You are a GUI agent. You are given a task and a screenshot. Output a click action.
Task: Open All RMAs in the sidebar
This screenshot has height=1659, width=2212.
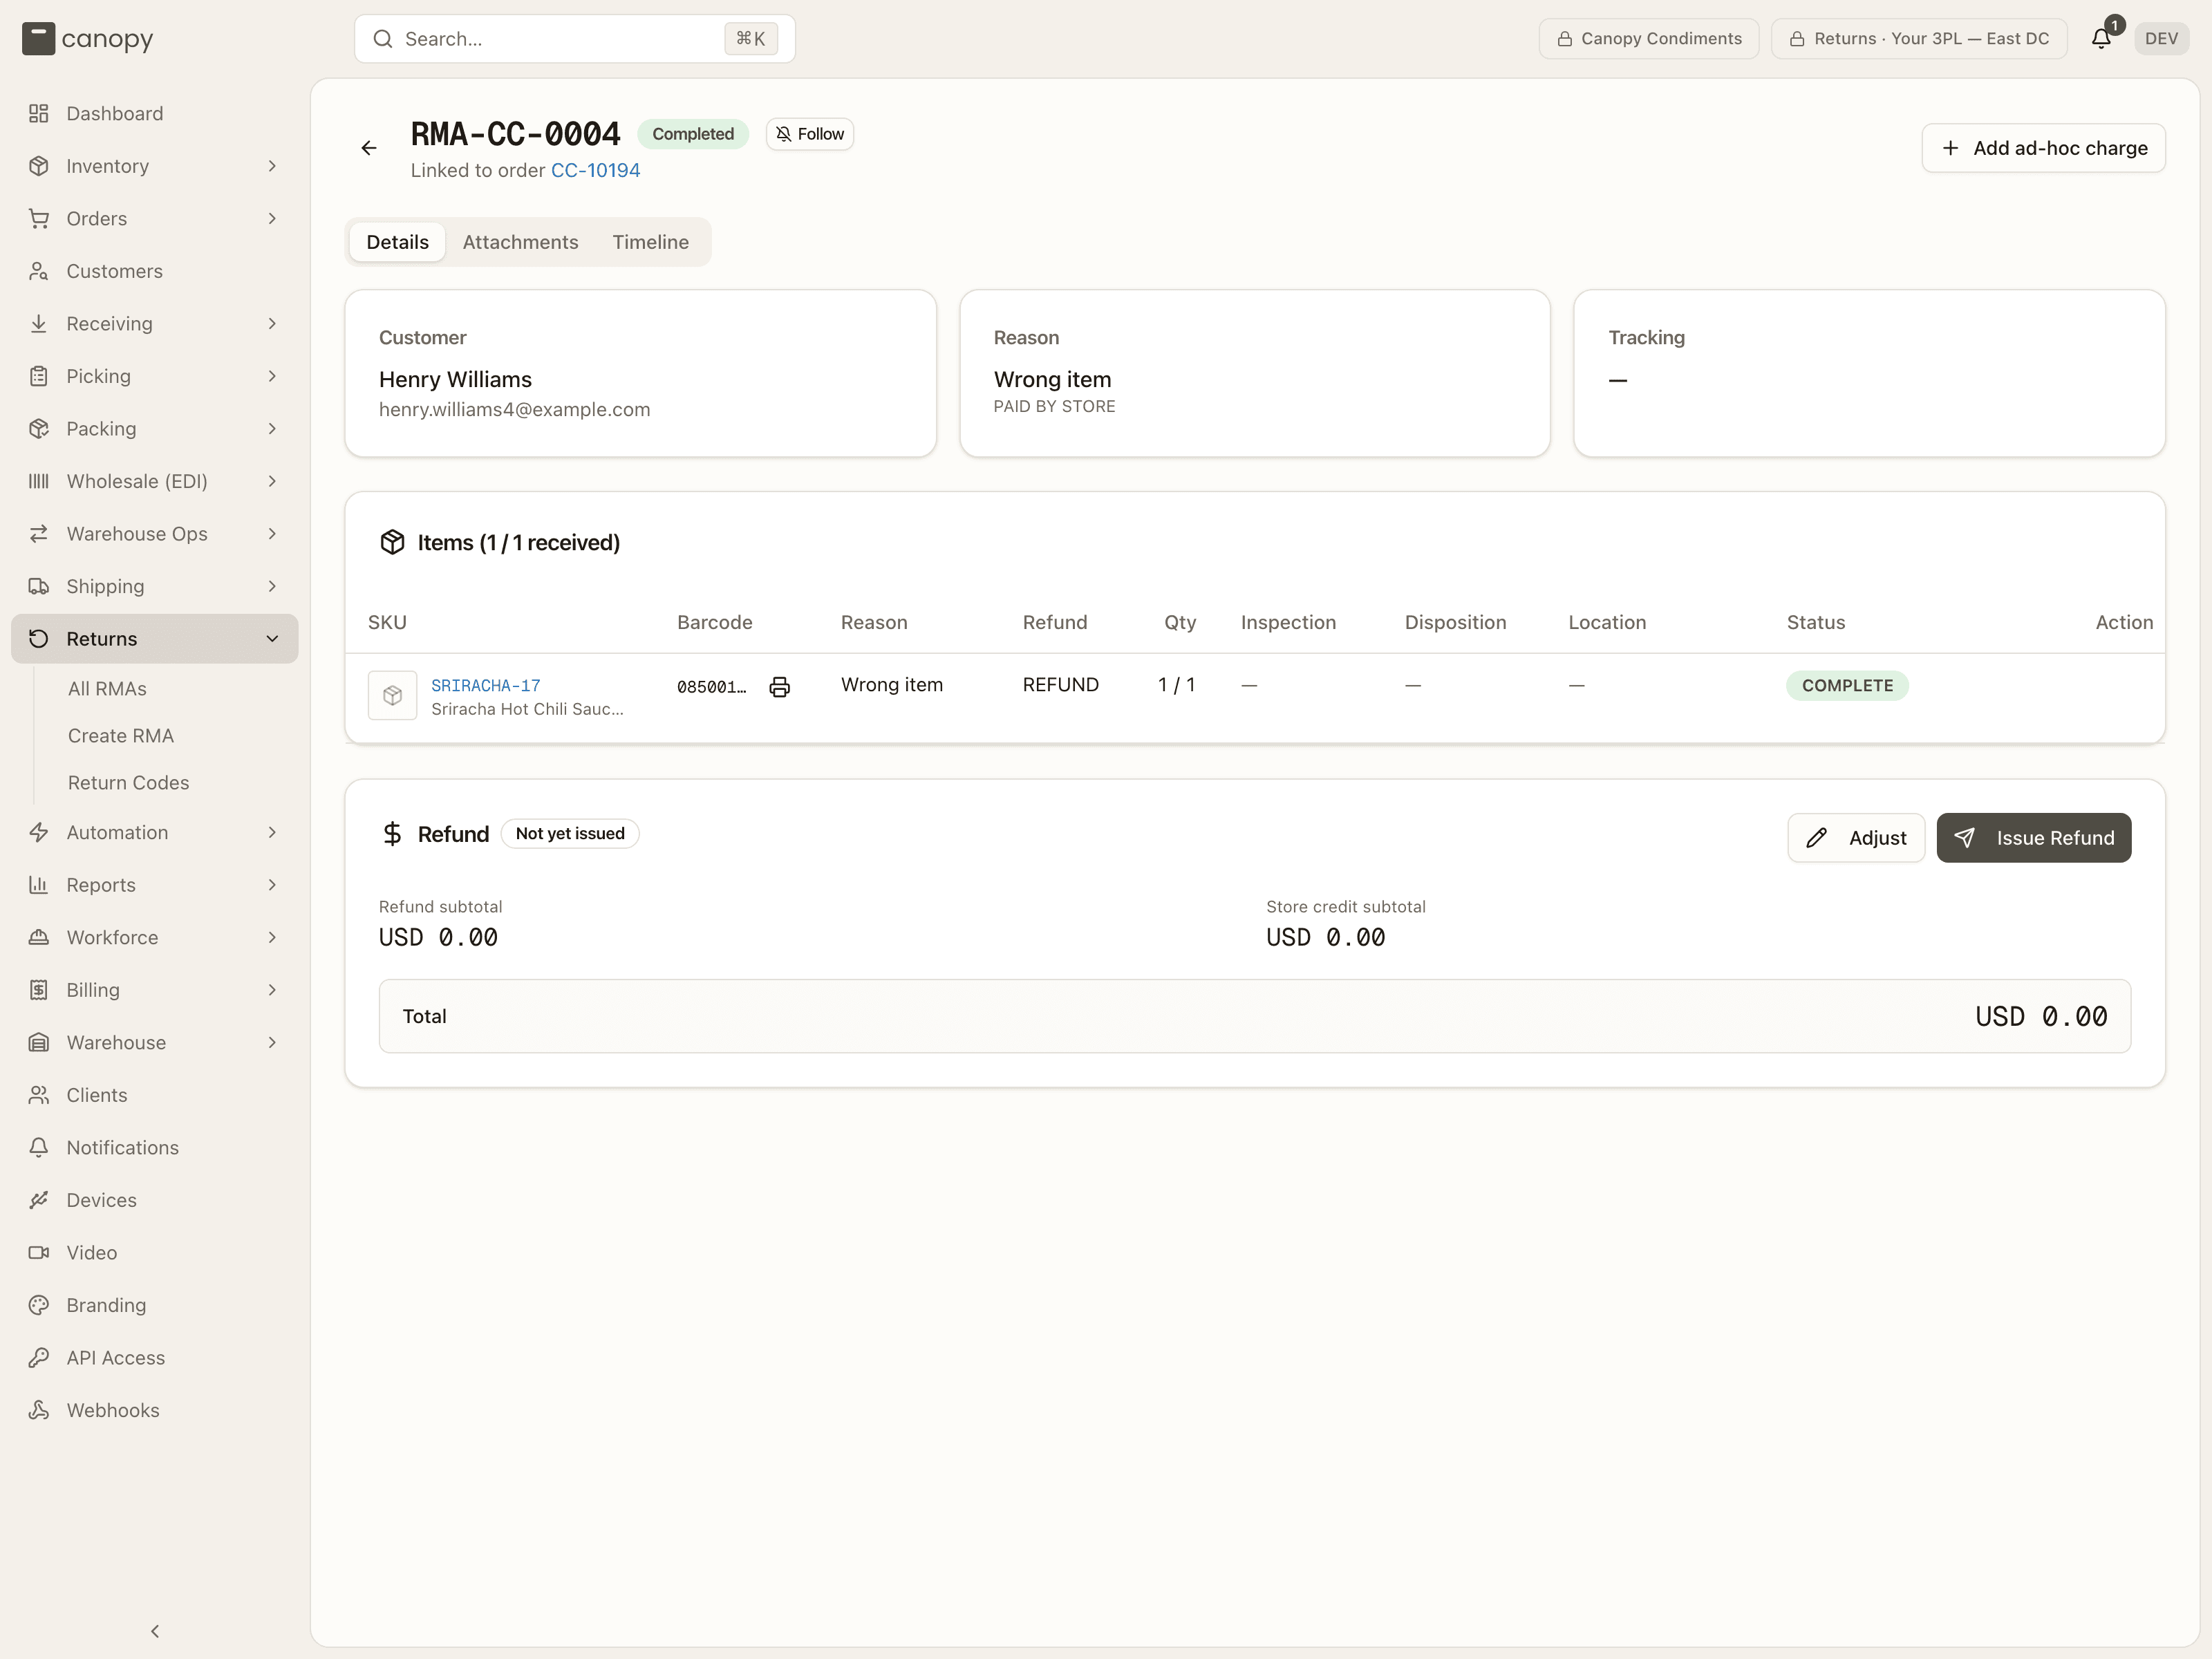[107, 688]
